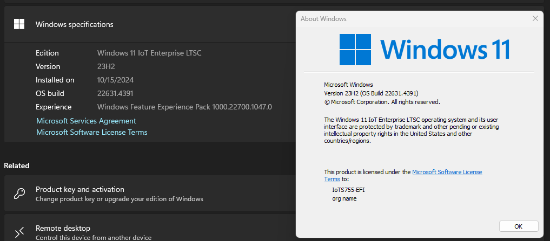
Task: Collapse the Windows specifications section header
Action: tap(149, 24)
